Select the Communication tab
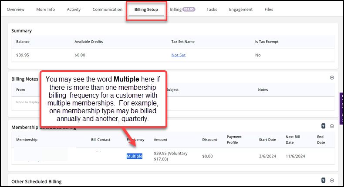 point(108,10)
